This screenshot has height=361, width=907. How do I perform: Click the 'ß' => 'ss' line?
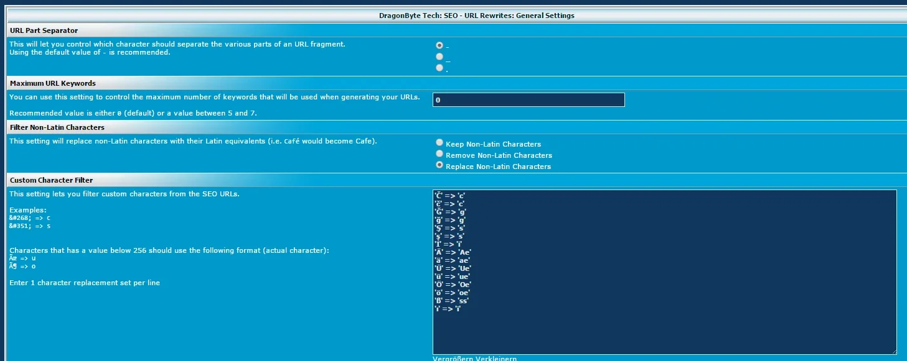point(451,300)
